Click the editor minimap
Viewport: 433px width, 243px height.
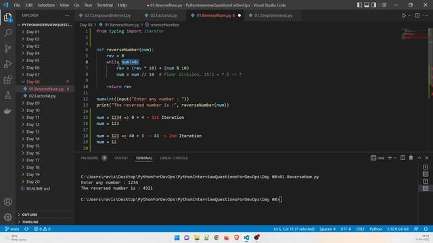pos(415,34)
